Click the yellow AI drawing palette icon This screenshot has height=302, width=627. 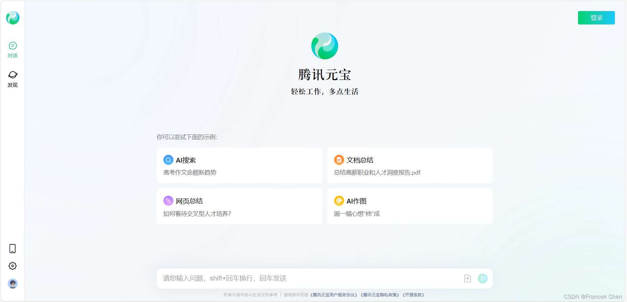coord(339,201)
